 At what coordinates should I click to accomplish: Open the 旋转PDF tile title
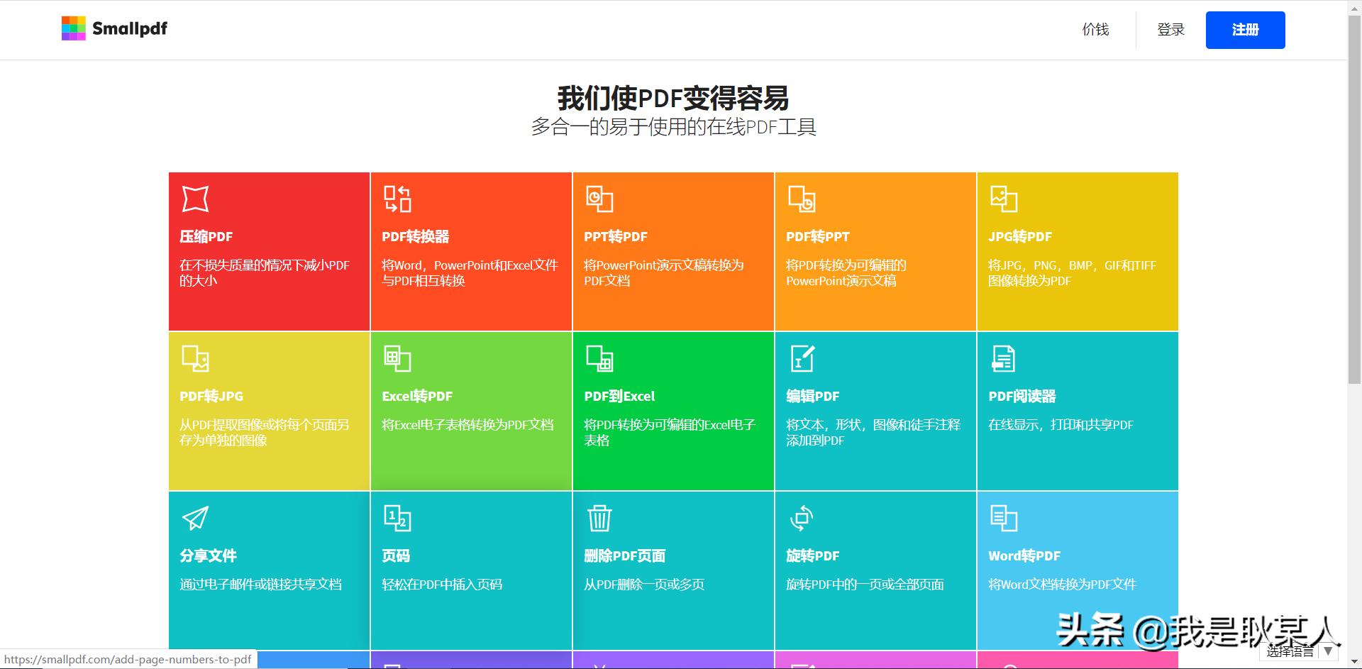click(x=813, y=556)
